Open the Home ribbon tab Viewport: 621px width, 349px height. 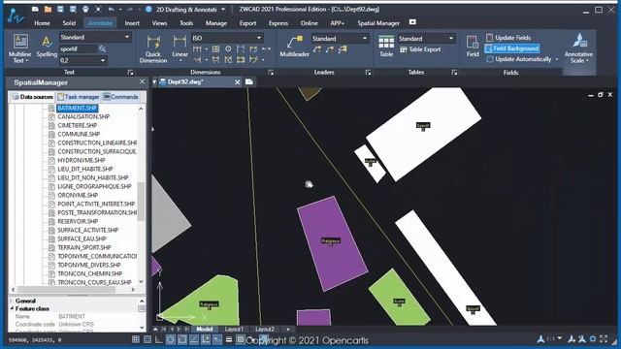point(42,23)
